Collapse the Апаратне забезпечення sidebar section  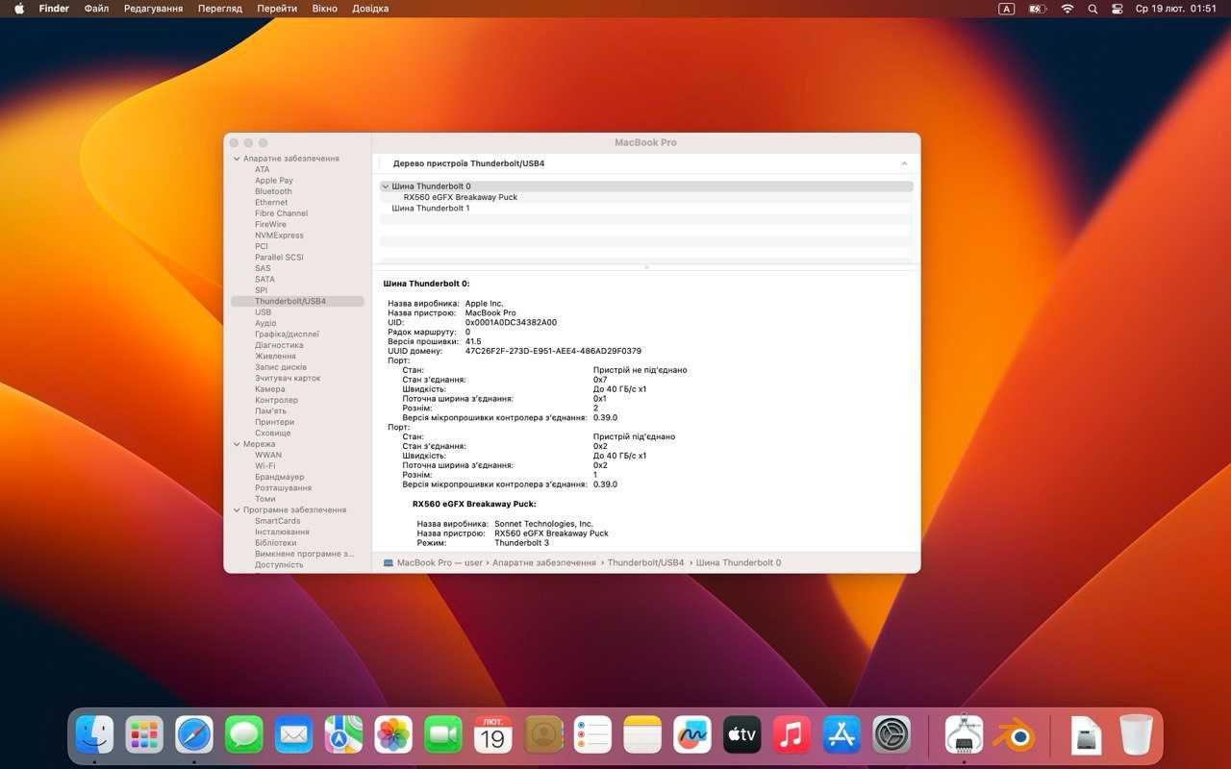[237, 159]
